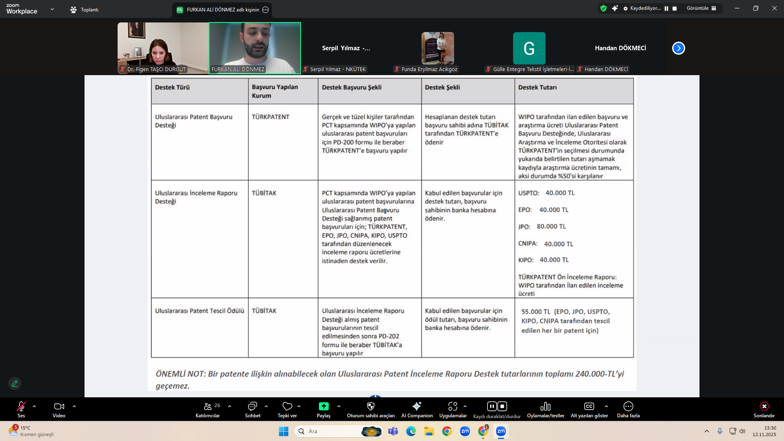The width and height of the screenshot is (784, 441).
Task: Expand audio options arrow beside Ses
Action: (x=34, y=406)
